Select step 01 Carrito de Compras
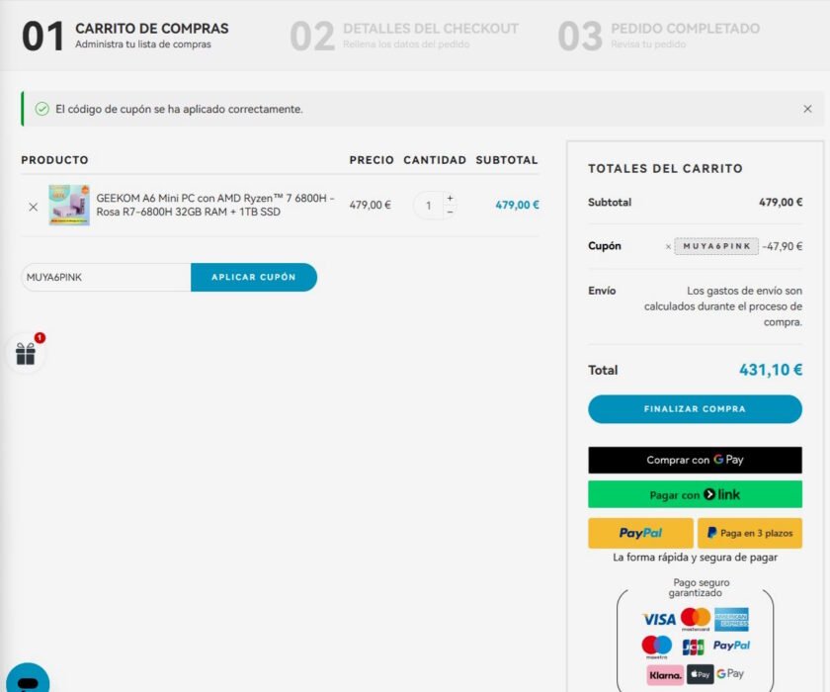Viewport: 830px width, 692px height. [x=125, y=36]
